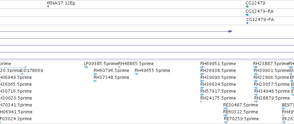Click the RE30487.5prime EST arrow glyph
Image resolution: width=294 pixels, height=124 pixels.
[225, 108]
